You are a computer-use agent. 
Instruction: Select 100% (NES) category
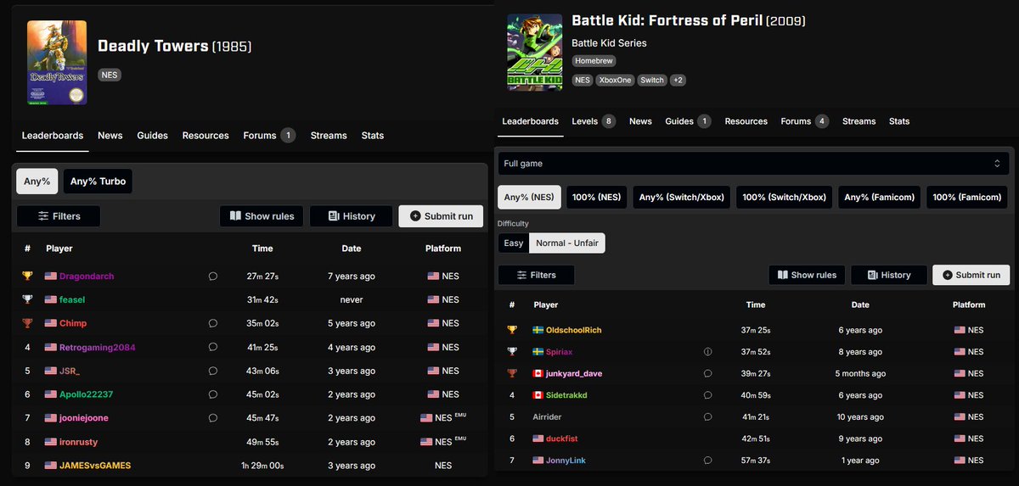[x=596, y=198]
